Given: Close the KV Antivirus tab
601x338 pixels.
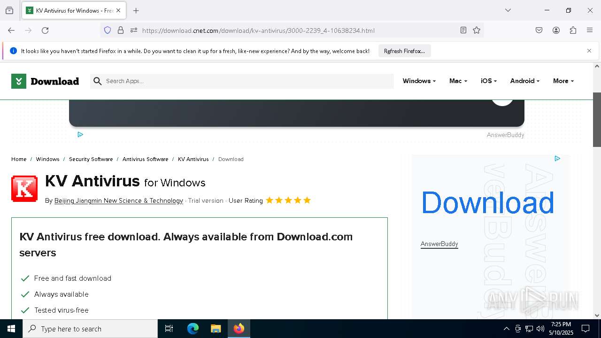Looking at the screenshot, I should pyautogui.click(x=118, y=10).
